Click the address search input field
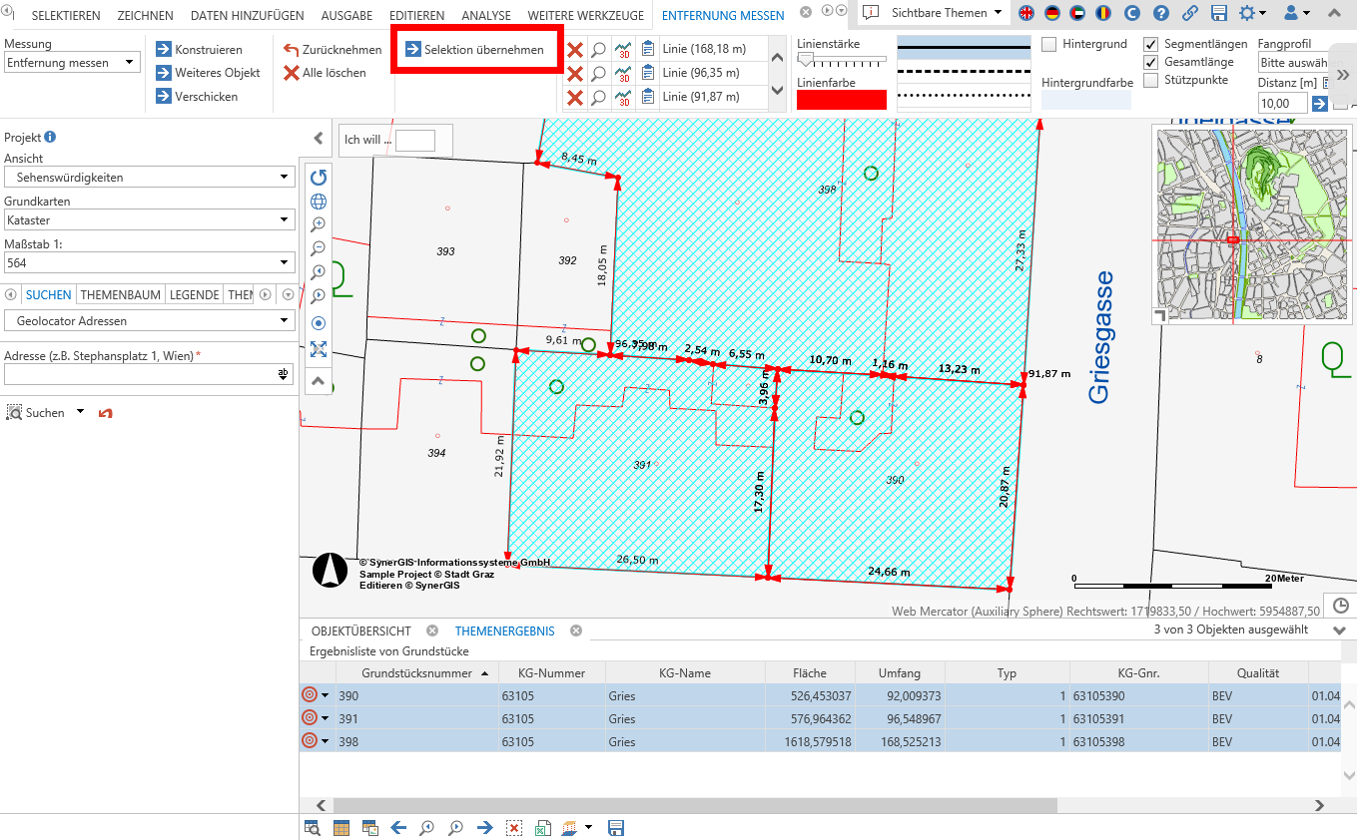This screenshot has height=840, width=1357. click(x=140, y=374)
